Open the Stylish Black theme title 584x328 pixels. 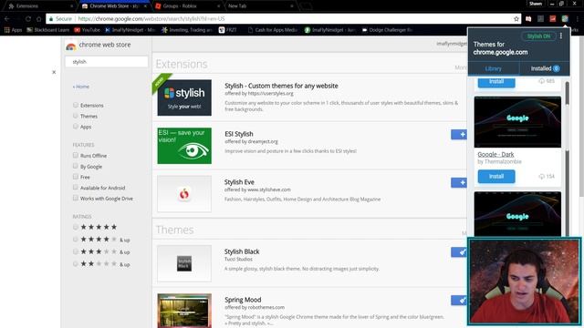pyautogui.click(x=242, y=251)
